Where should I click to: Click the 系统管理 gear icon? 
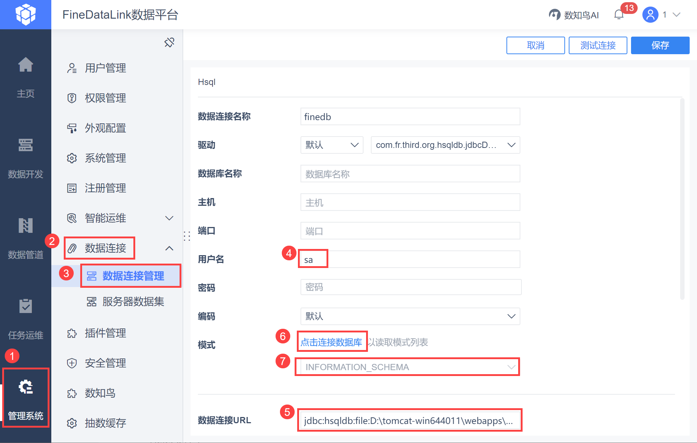point(72,158)
